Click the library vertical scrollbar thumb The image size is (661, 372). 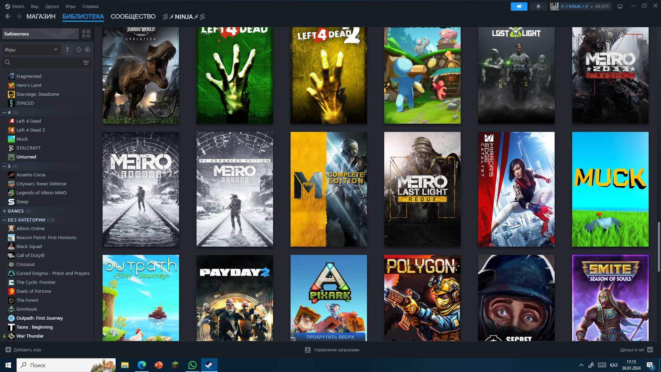[659, 247]
